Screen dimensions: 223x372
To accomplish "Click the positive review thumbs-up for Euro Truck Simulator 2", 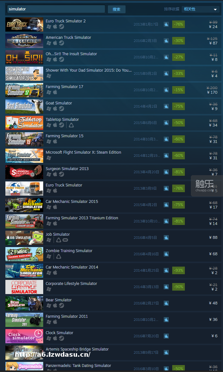I will click(x=166, y=24).
